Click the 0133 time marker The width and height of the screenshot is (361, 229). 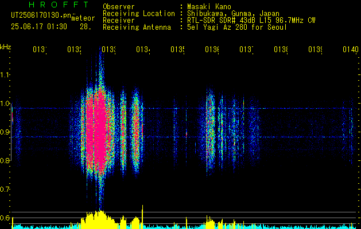point(108,49)
